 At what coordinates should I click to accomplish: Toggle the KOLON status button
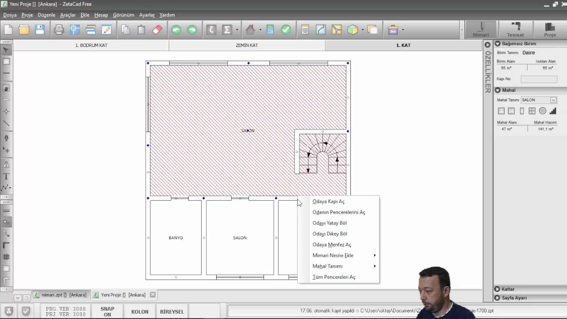tap(140, 311)
